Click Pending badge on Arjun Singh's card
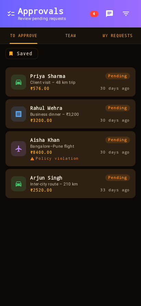The image size is (141, 306). pyautogui.click(x=118, y=178)
